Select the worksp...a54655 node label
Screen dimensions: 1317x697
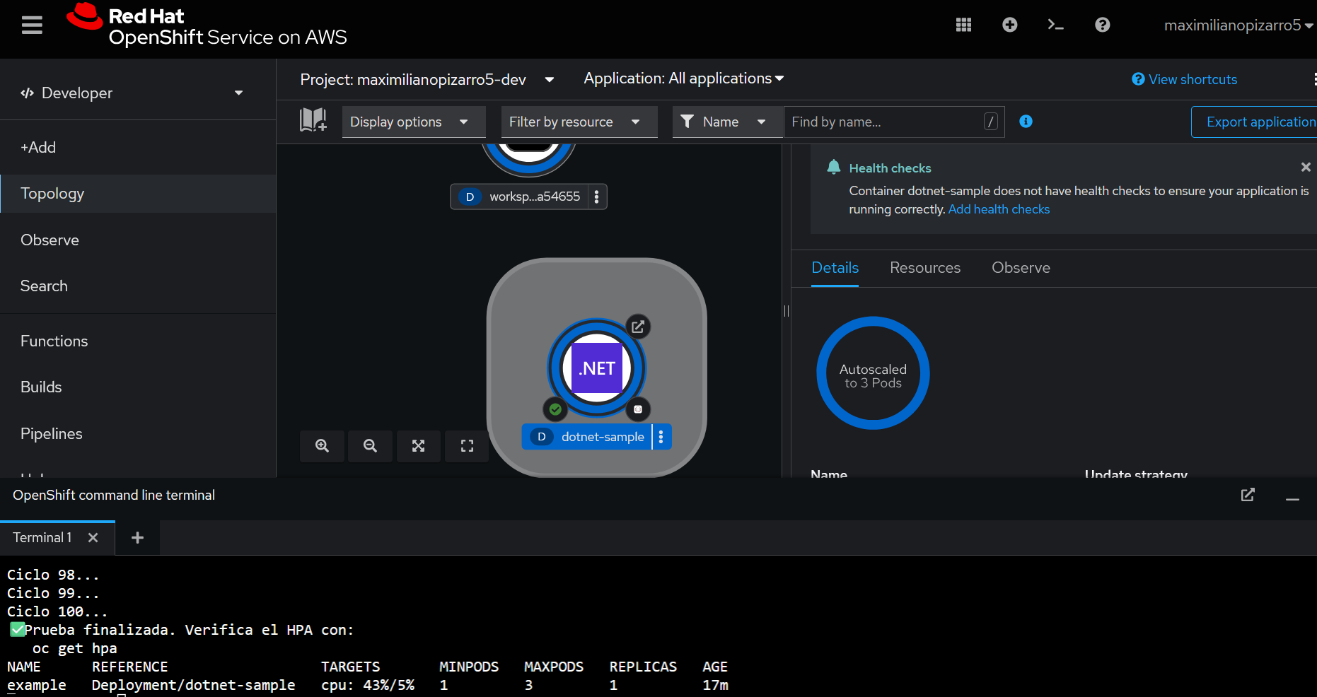click(x=520, y=197)
